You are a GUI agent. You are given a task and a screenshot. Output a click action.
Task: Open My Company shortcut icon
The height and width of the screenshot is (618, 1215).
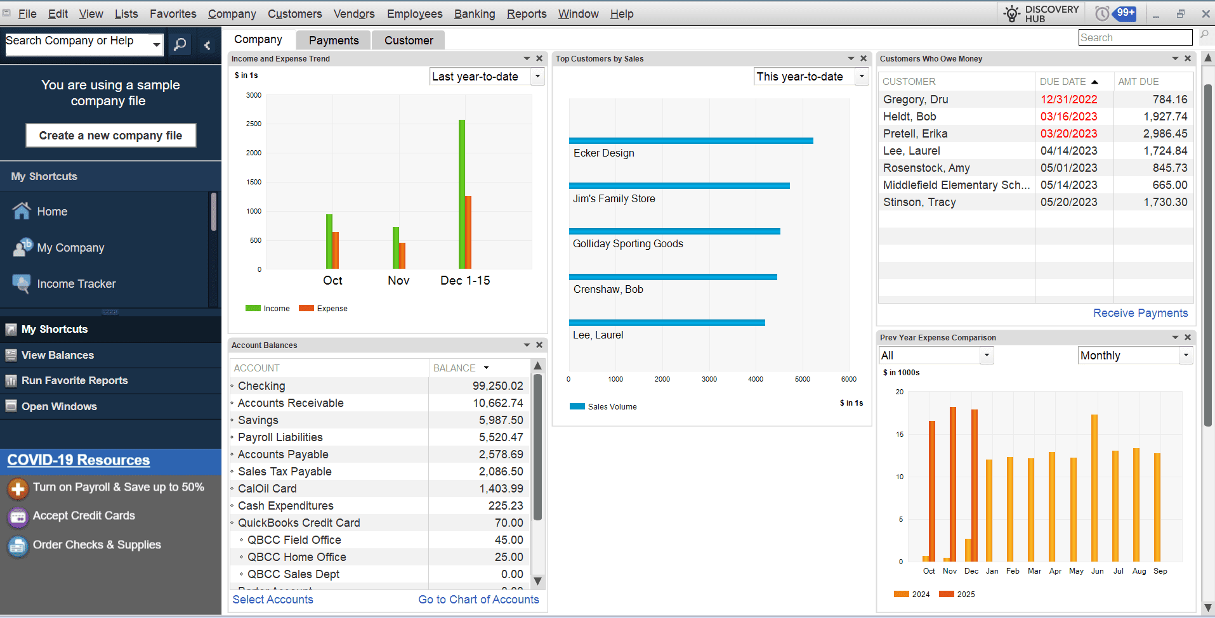23,247
